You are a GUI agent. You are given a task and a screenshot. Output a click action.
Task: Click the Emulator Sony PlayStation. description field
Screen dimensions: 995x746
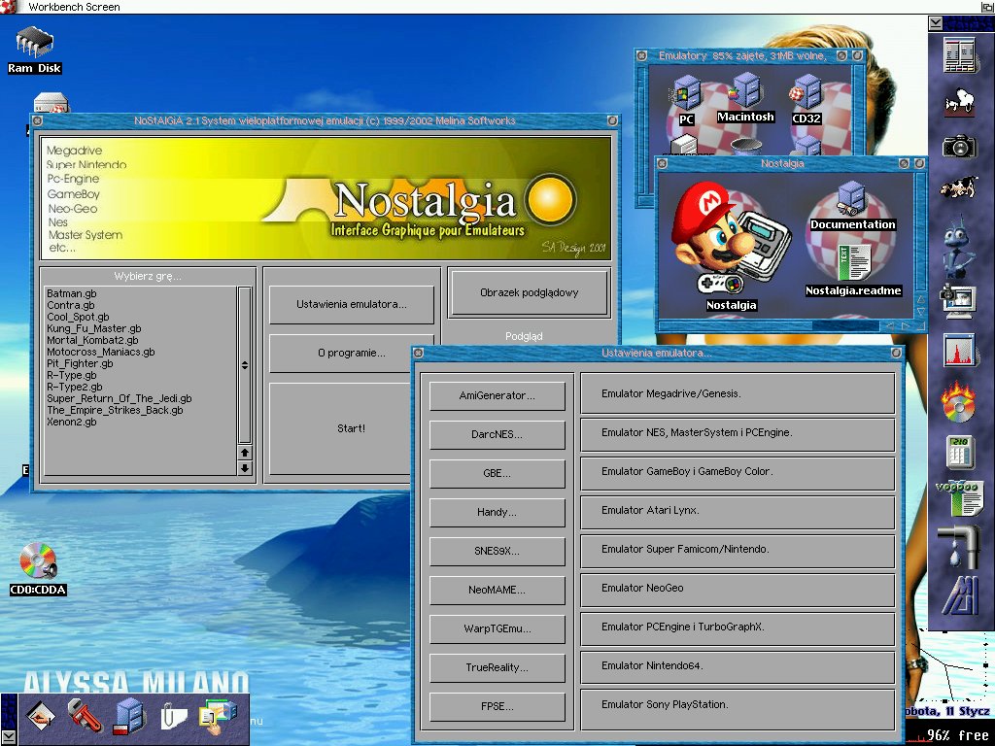click(x=738, y=710)
